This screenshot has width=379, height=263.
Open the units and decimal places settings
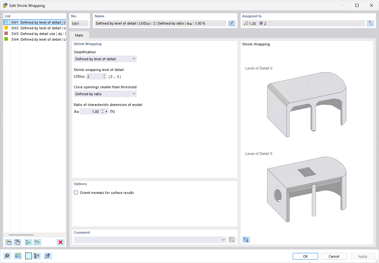point(18,256)
